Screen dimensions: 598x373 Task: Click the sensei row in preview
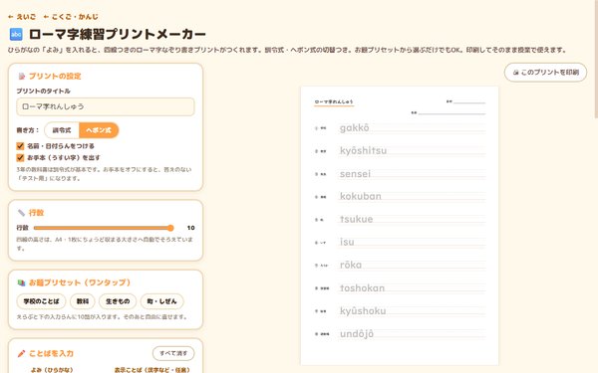tap(400, 173)
